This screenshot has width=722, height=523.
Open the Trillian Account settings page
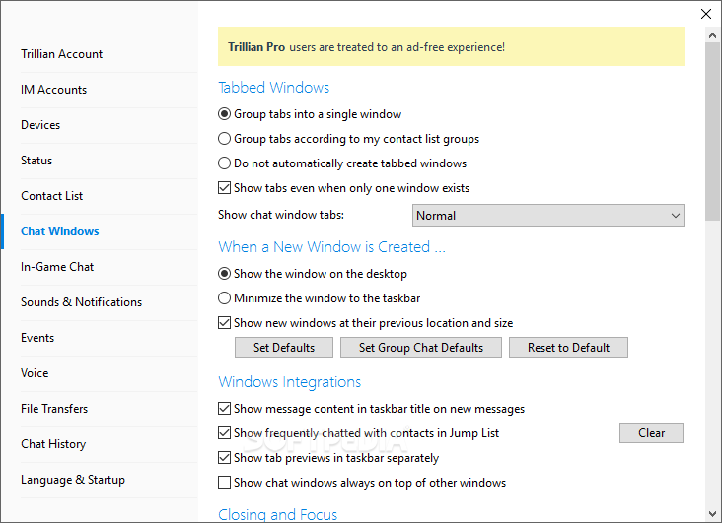pyautogui.click(x=62, y=54)
